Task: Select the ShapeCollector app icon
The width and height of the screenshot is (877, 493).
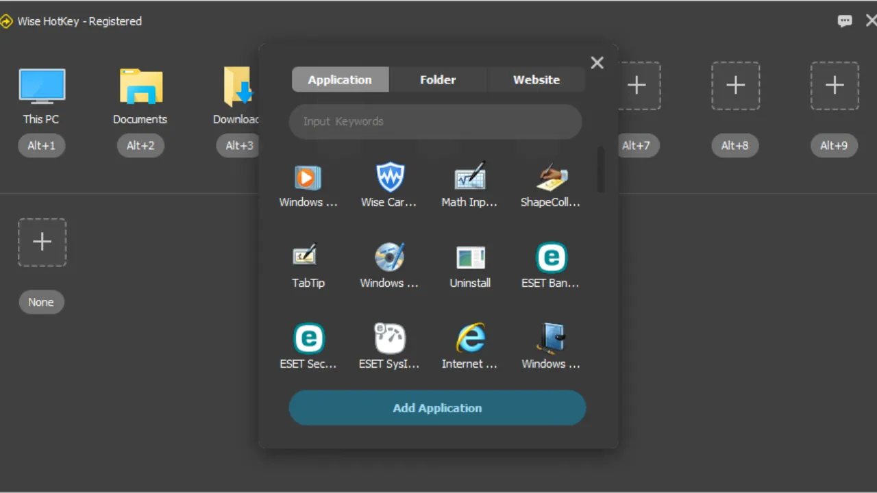Action: point(551,177)
